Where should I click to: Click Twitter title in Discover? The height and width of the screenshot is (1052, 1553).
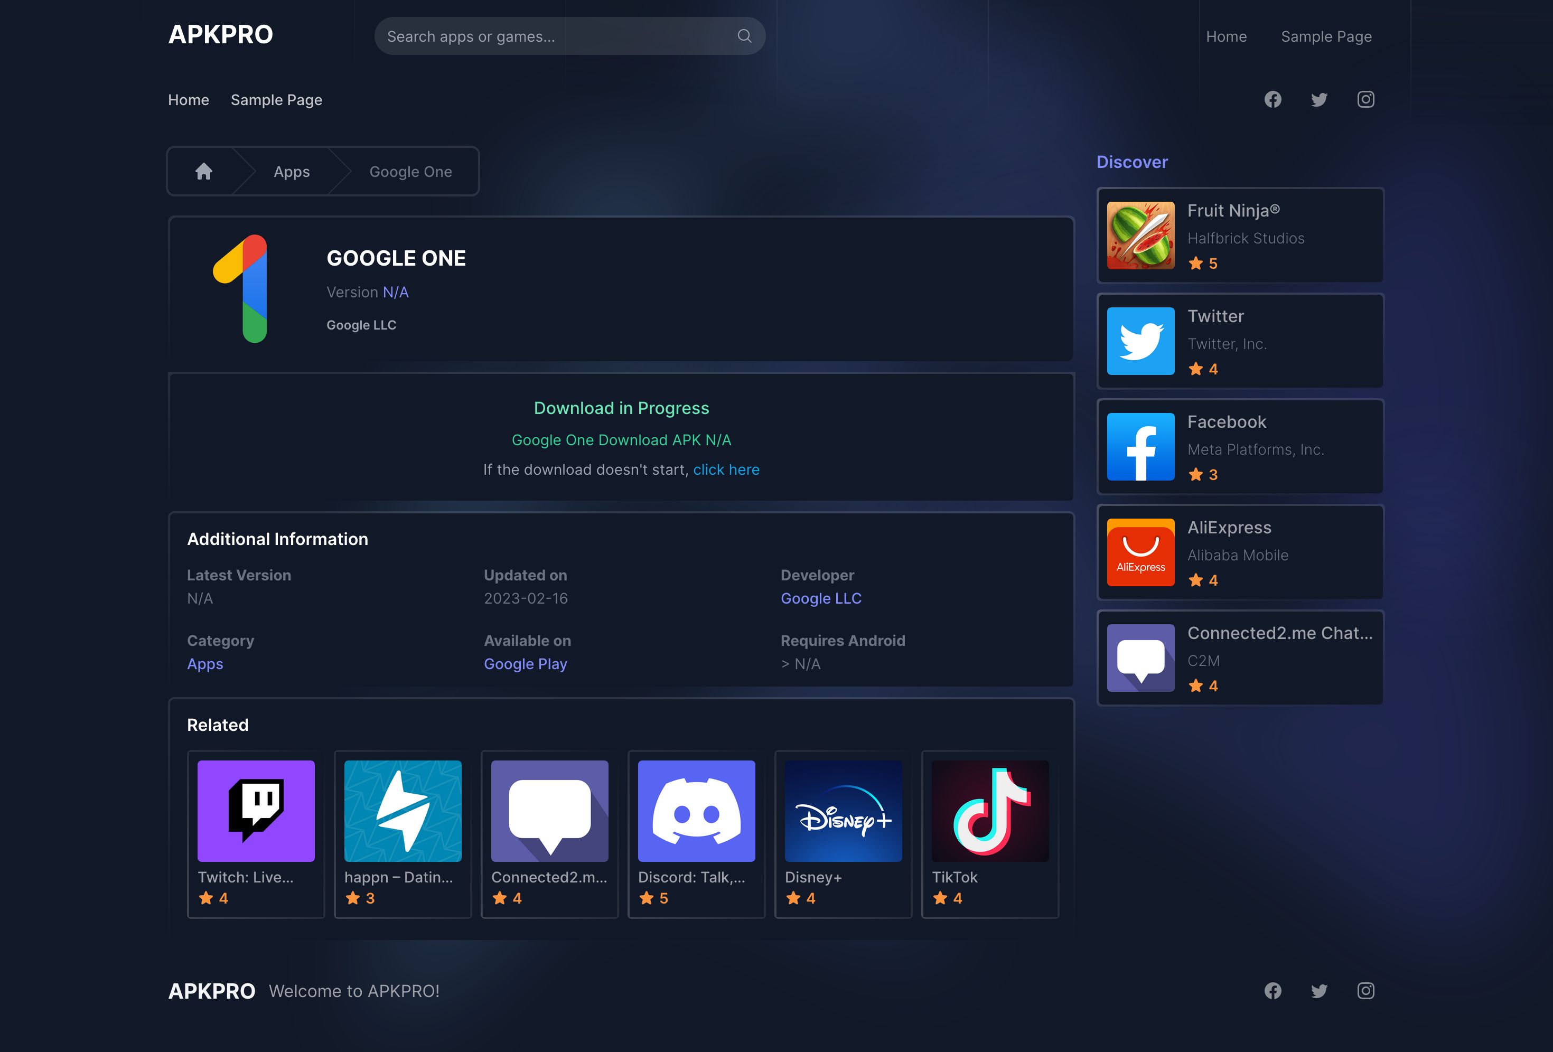pos(1215,316)
